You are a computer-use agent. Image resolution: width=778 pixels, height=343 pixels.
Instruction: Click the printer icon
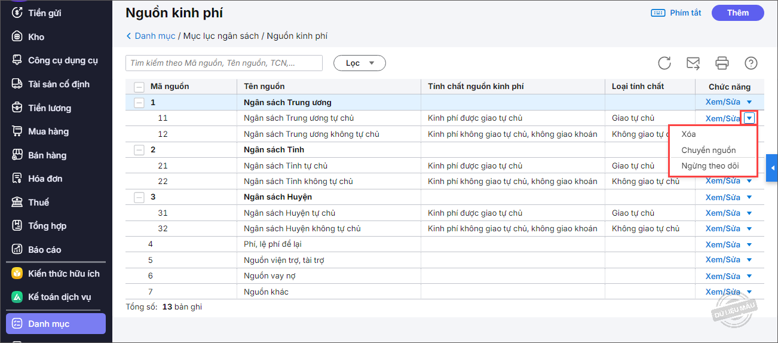pos(722,63)
